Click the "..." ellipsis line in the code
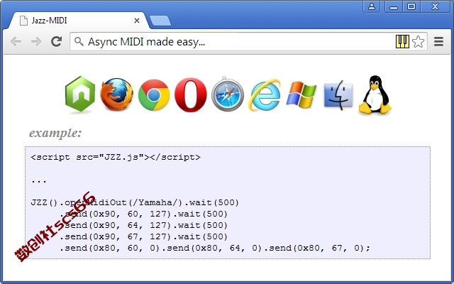Image resolution: width=454 pixels, height=284 pixels. pyautogui.click(x=39, y=181)
